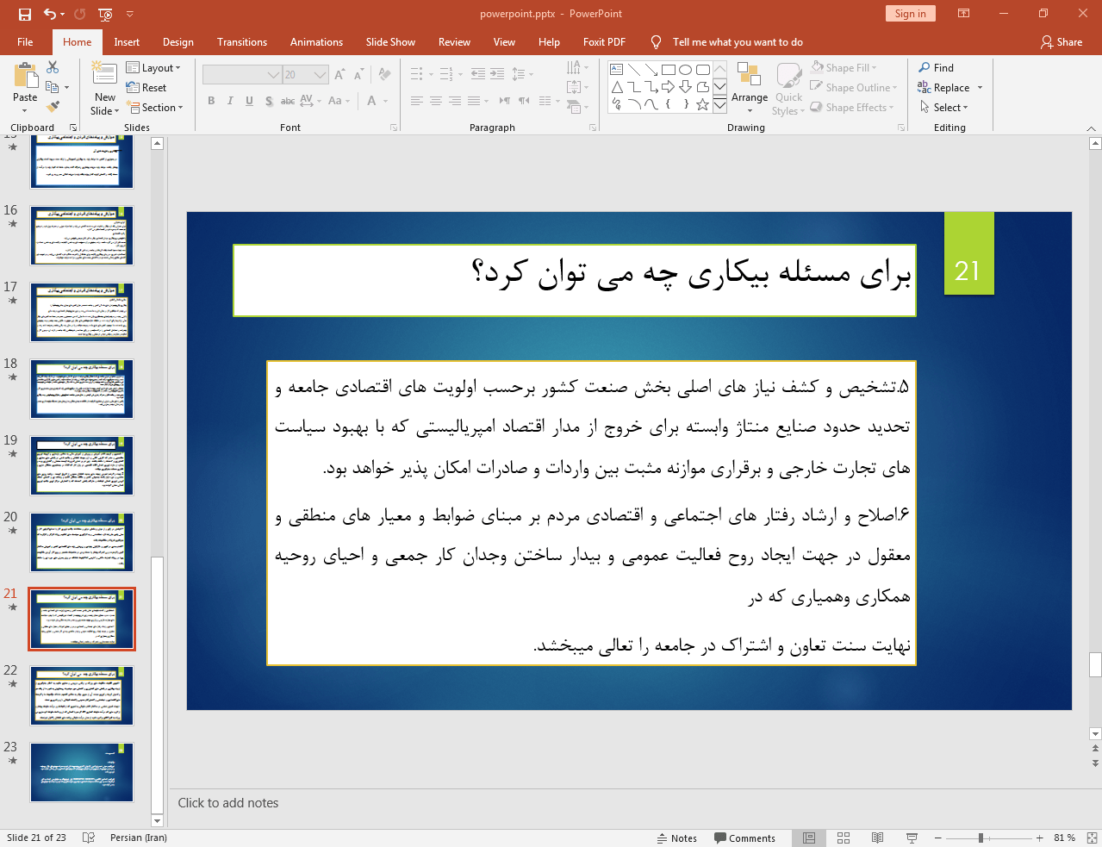Switch to Insert tab
Viewport: 1102px width, 847px height.
point(127,42)
